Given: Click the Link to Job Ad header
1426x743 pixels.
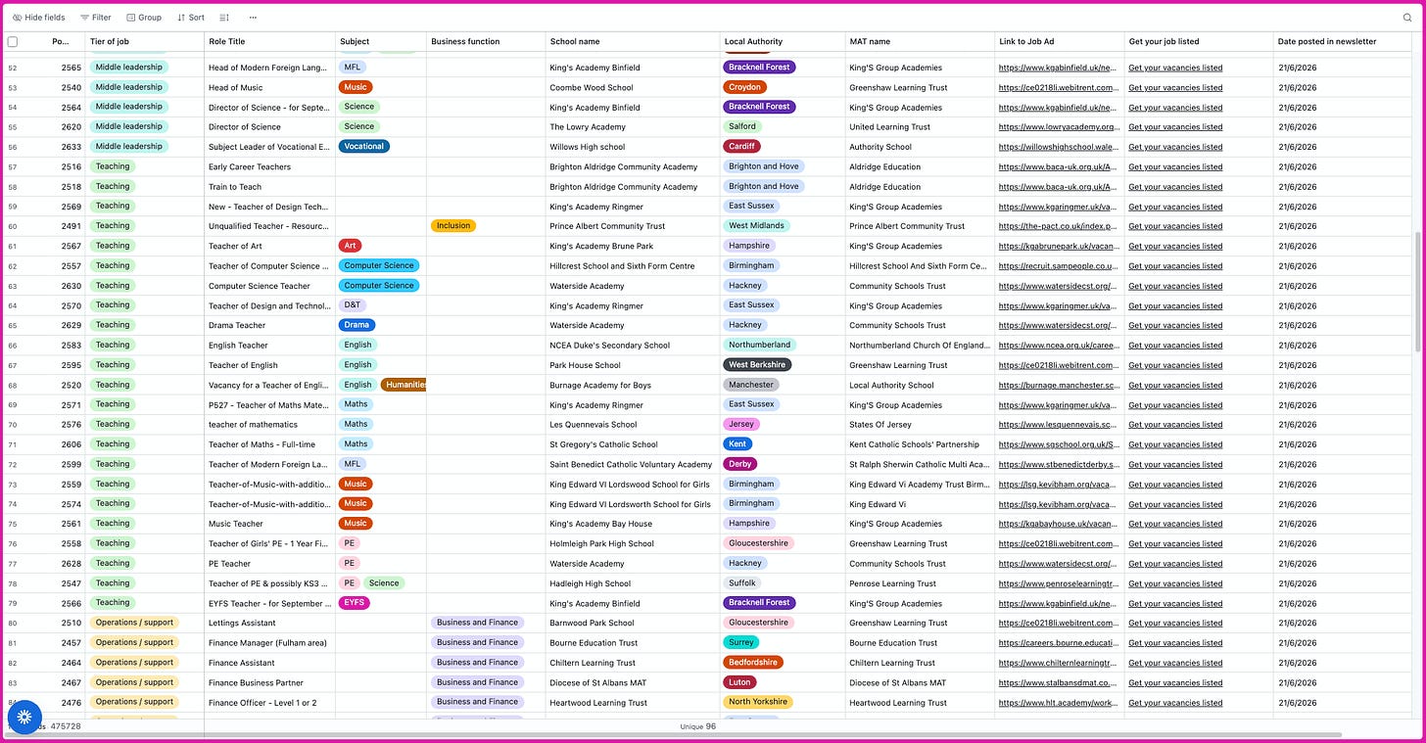Looking at the screenshot, I should coord(1060,42).
